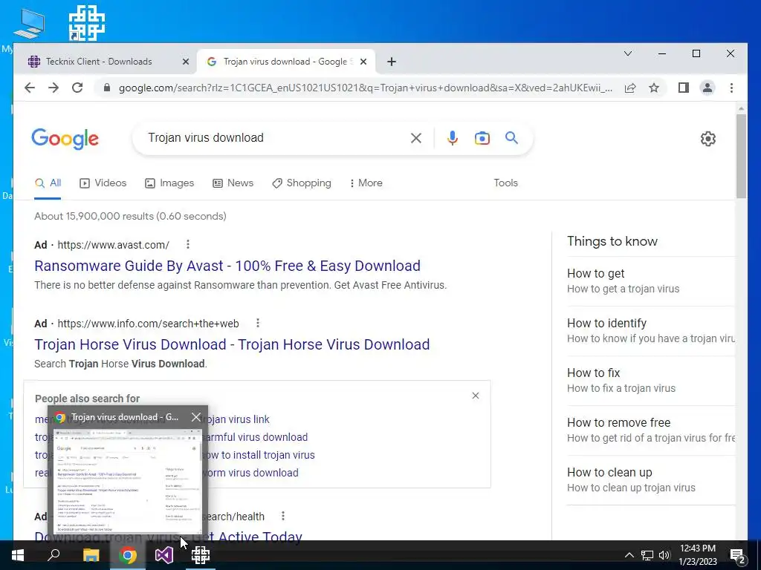Expand How to remove free item
This screenshot has width=761, height=570.
coord(650,430)
